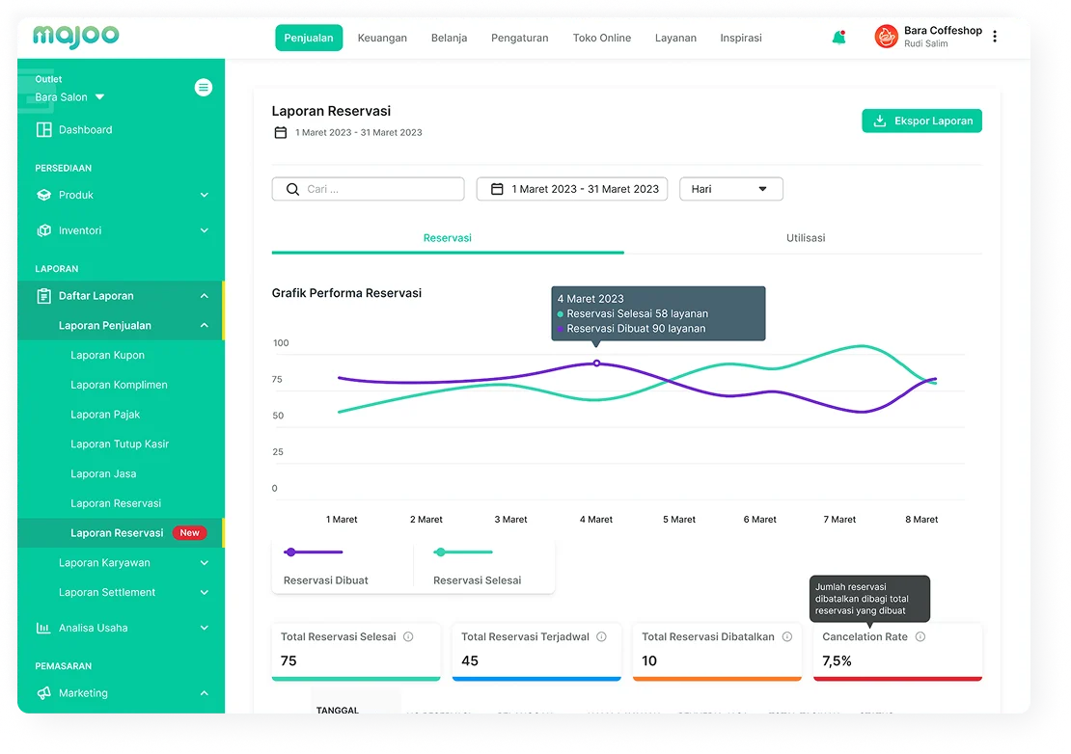Screen dimensions: 1071x754
Task: Click the Ekspor Laporan button
Action: tap(921, 121)
